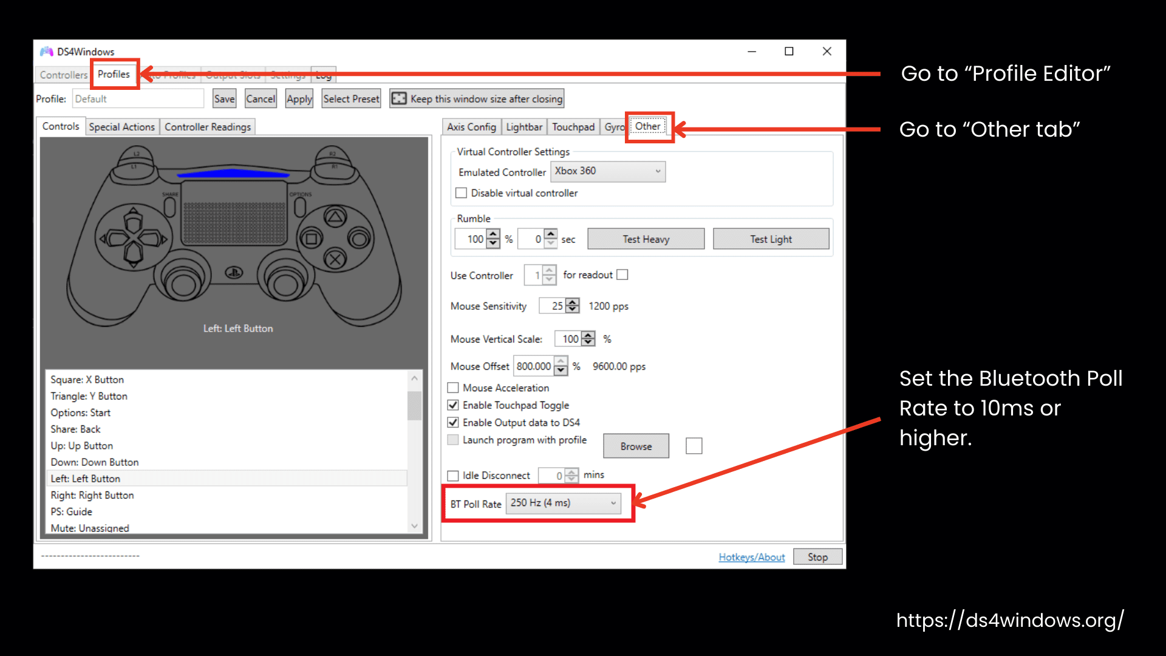Click the square button on the controller image

coord(312,239)
